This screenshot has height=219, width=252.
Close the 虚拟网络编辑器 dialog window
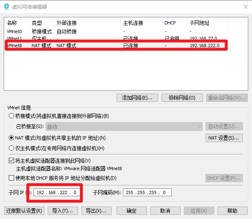(x=246, y=7)
